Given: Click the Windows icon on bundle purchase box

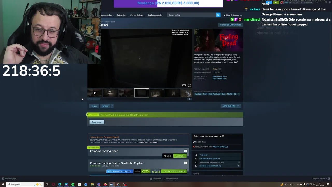Looking at the screenshot, I should coord(185,163).
